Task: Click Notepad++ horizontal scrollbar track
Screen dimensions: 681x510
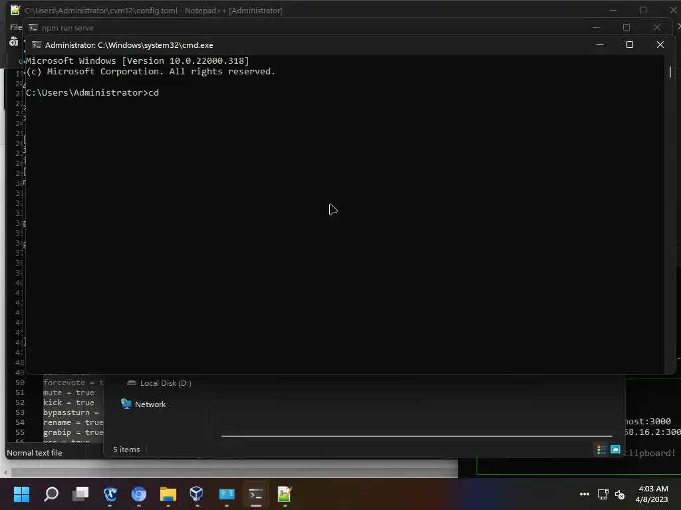Action: point(235,472)
